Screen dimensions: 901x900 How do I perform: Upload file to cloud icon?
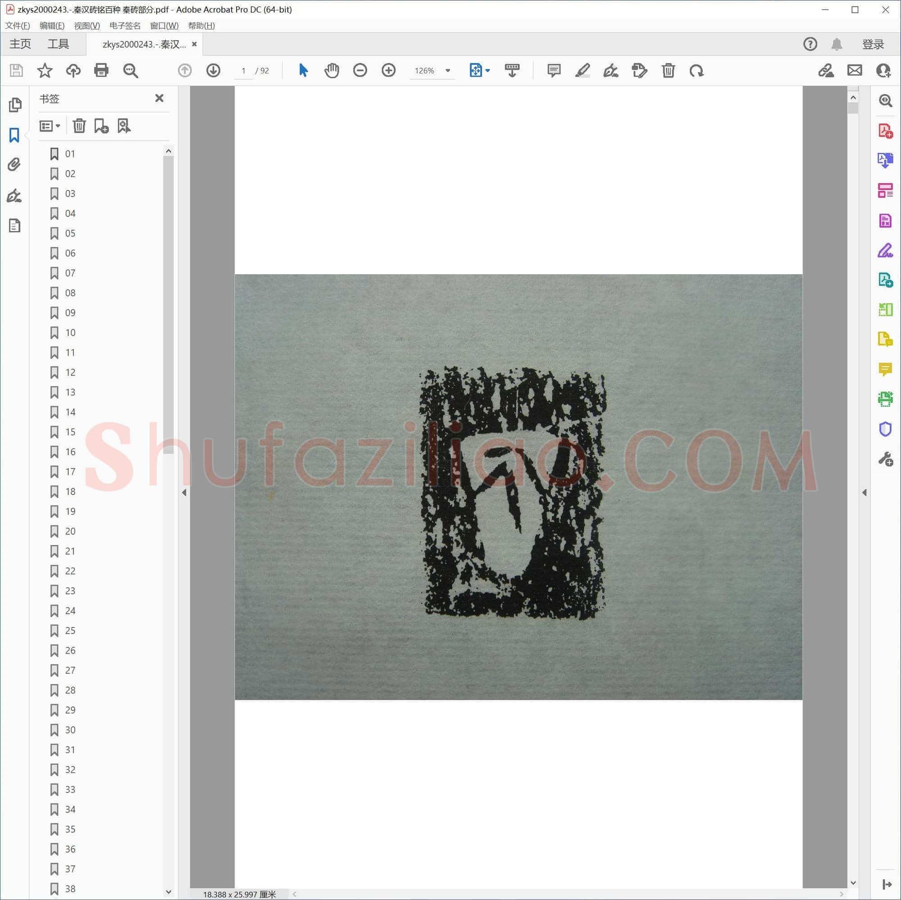point(73,70)
